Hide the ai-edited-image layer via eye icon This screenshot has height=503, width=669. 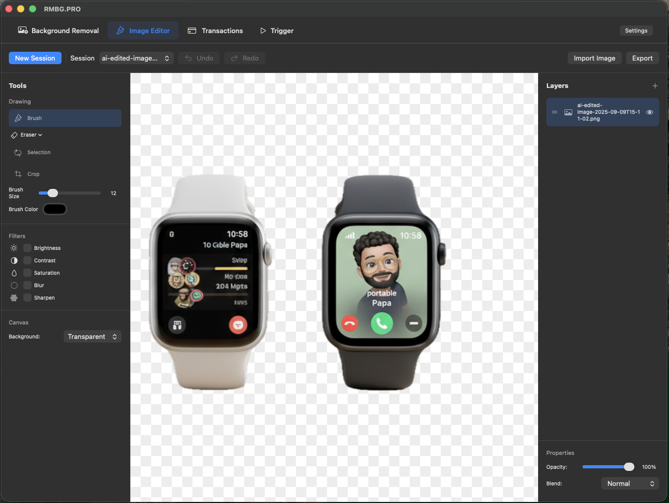pyautogui.click(x=649, y=112)
